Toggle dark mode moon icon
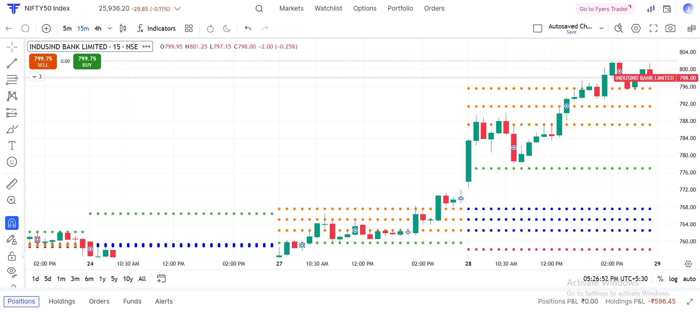 (227, 28)
